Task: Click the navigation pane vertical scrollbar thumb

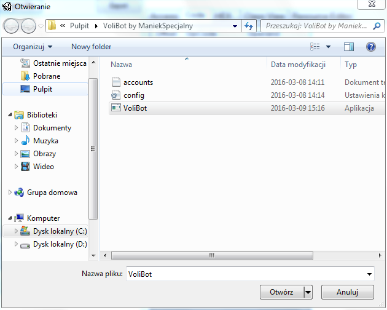Action: (x=93, y=149)
